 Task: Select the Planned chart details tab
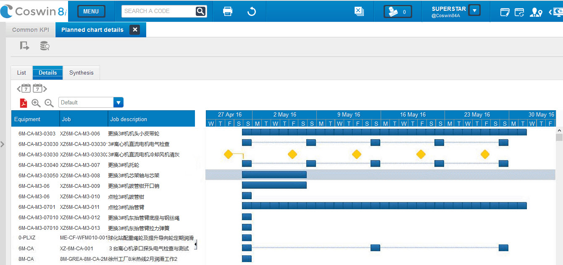(92, 30)
